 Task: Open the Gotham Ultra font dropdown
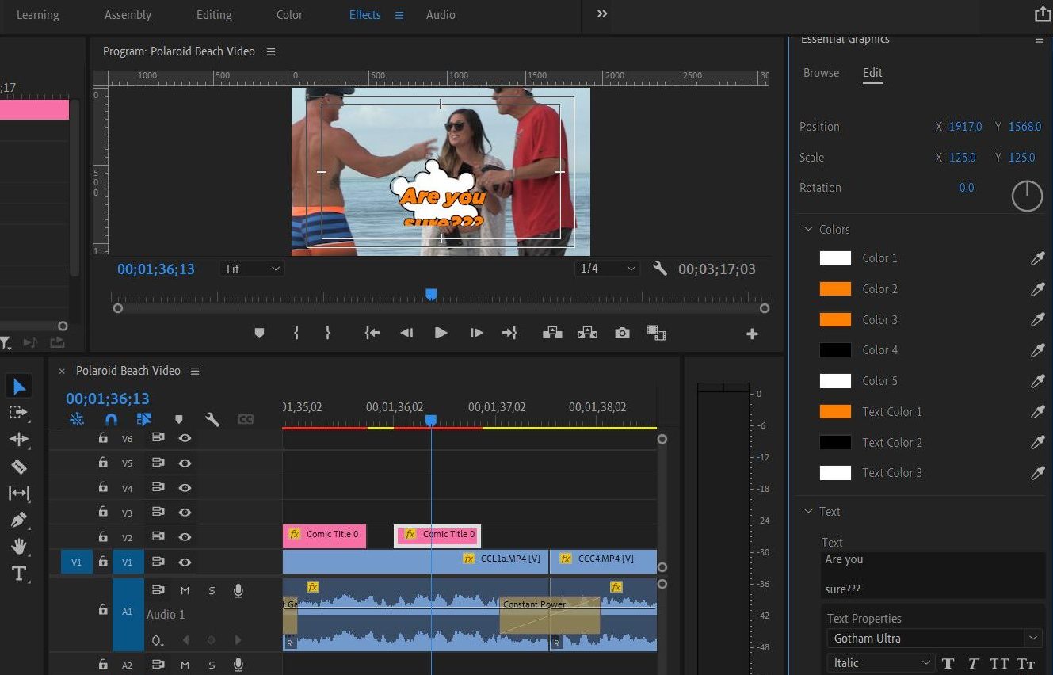pyautogui.click(x=935, y=638)
